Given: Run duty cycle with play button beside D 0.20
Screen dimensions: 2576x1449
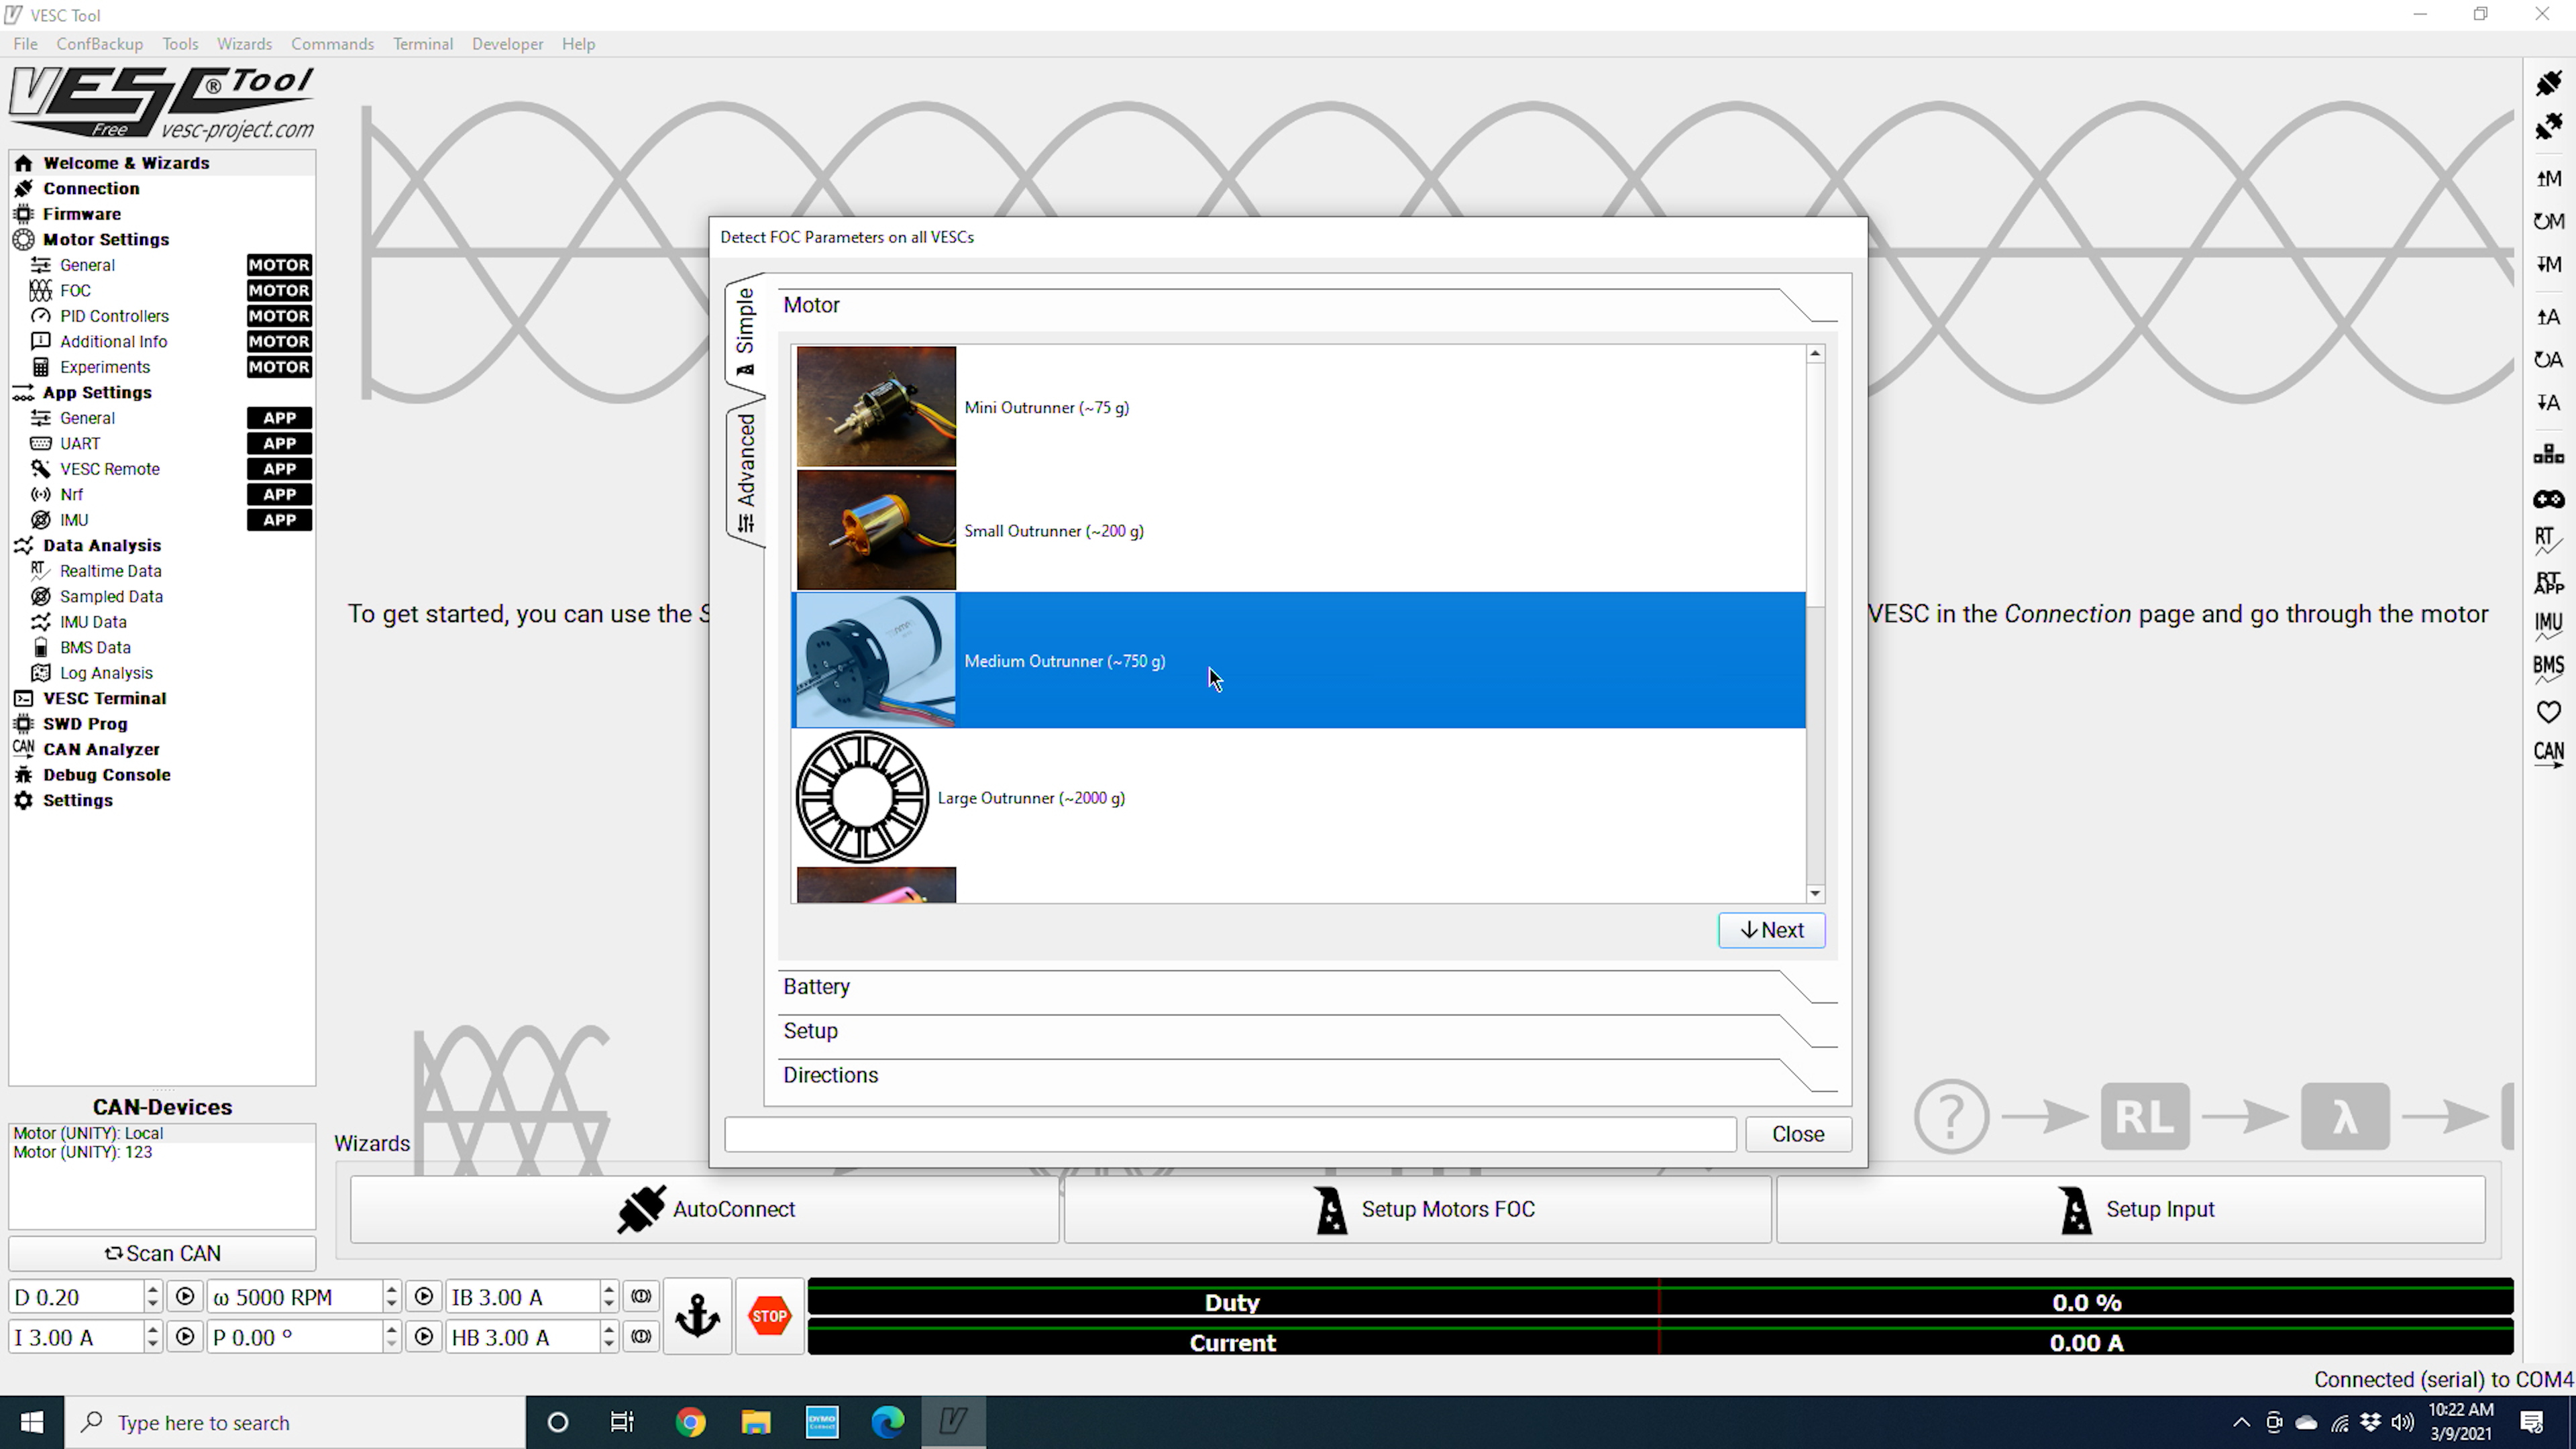Looking at the screenshot, I should [x=185, y=1297].
